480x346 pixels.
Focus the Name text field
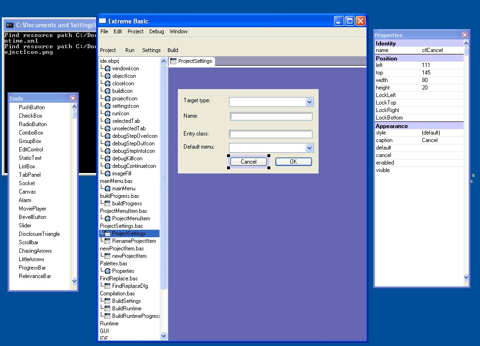[x=271, y=116]
